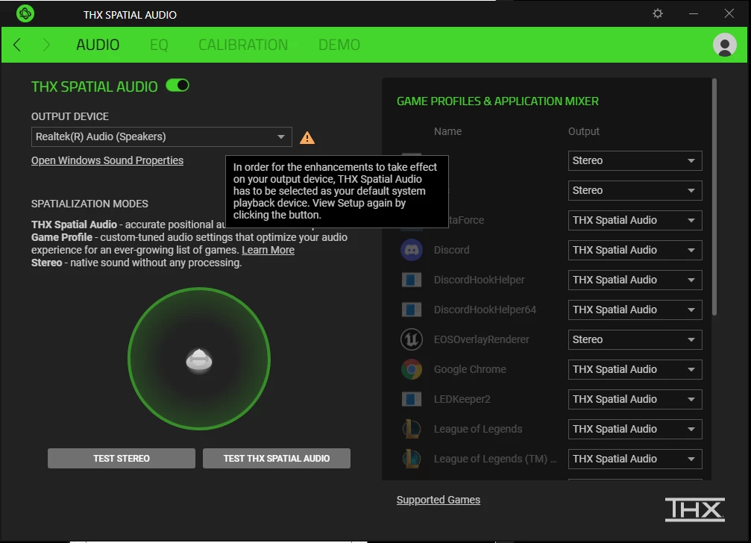Viewport: 751px width, 543px height.
Task: Click the League of Legends (TM) icon
Action: tap(412, 459)
